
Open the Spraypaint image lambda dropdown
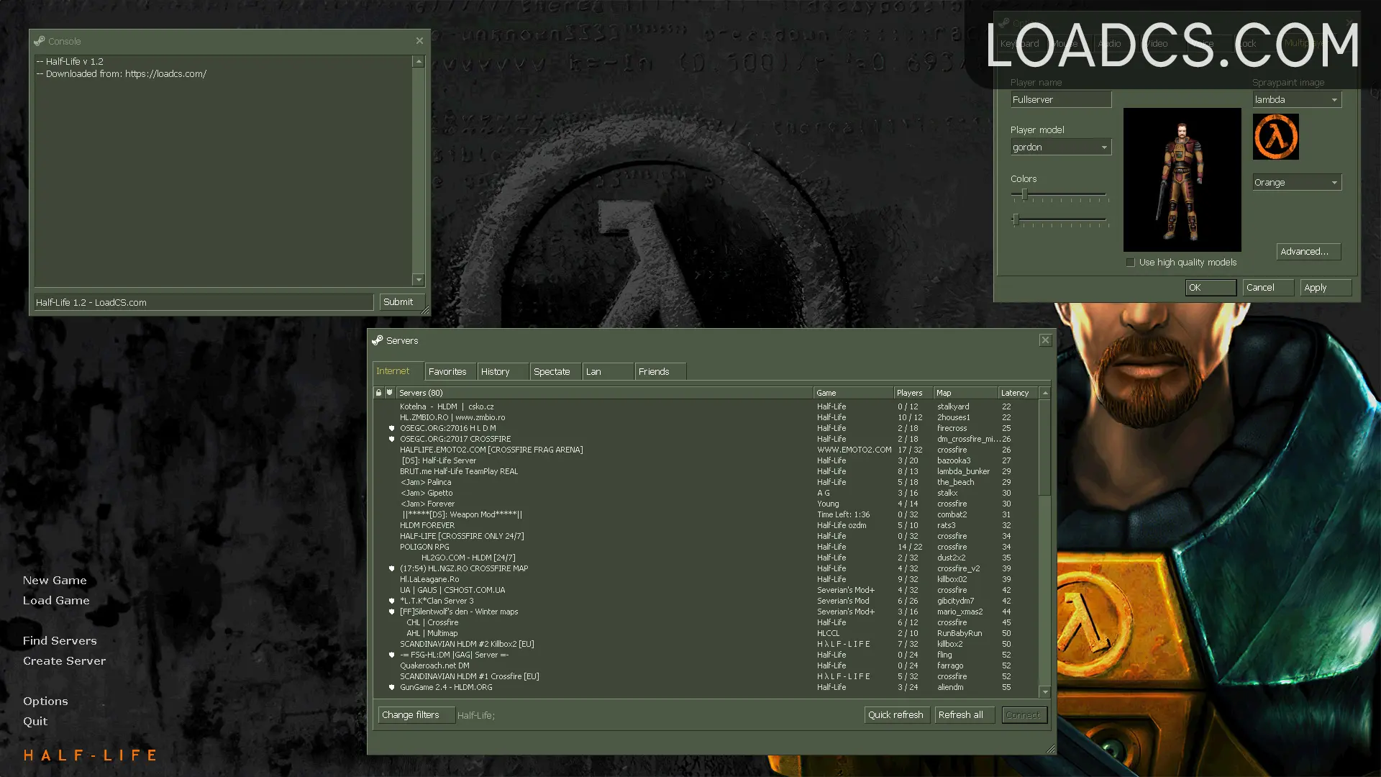[1296, 100]
